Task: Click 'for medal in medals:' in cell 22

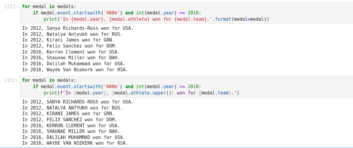Action: (x=49, y=7)
